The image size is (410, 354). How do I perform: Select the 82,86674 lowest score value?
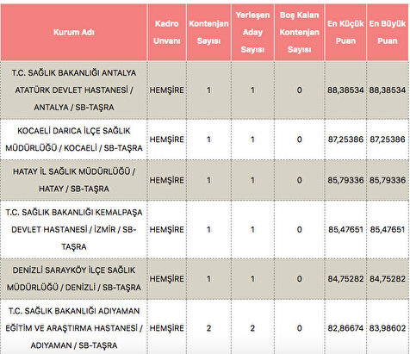pyautogui.click(x=345, y=328)
